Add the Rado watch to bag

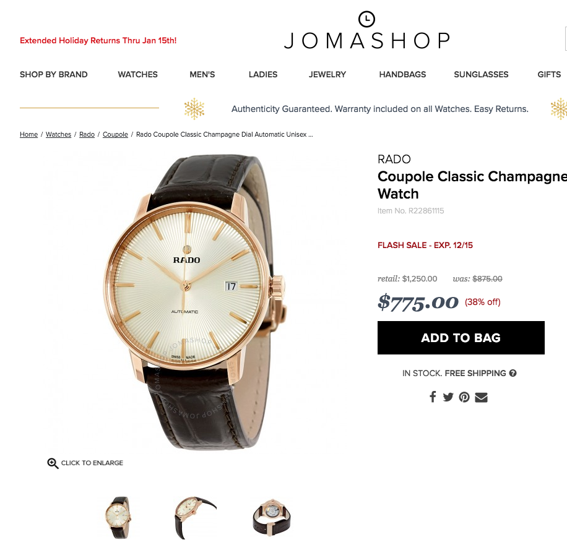461,338
